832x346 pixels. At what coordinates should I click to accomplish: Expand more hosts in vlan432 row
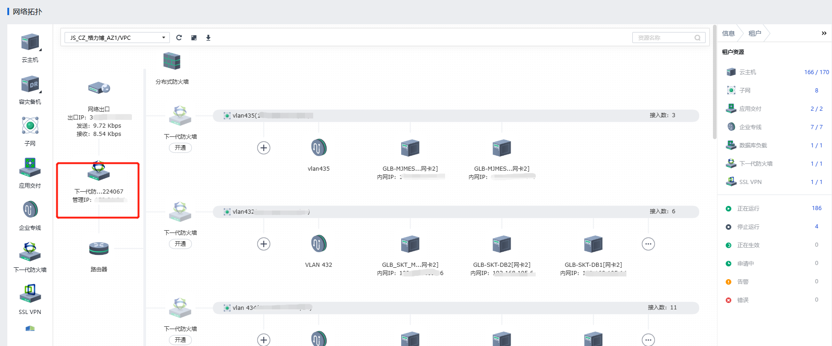648,244
